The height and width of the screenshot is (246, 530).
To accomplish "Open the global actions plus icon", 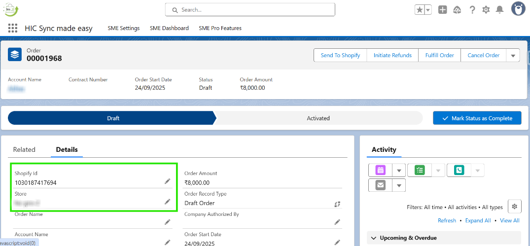I will (x=442, y=10).
